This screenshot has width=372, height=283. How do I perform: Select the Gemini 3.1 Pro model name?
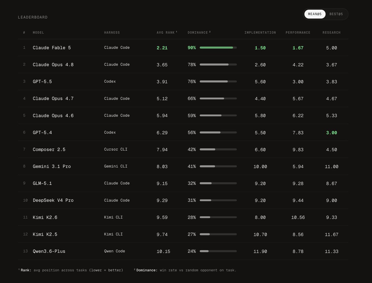pyautogui.click(x=52, y=166)
